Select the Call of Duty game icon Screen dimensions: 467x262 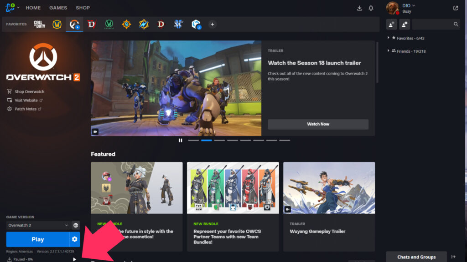39,24
